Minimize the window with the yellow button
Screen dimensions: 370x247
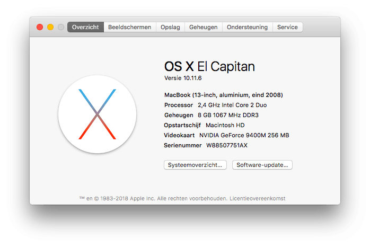[x=50, y=27]
